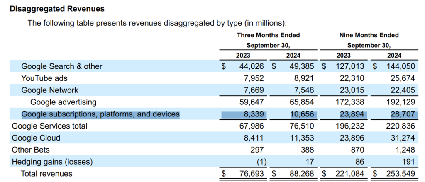425x182 pixels.
Task: Click the 'YouTube ads' row label
Action: tap(44, 78)
